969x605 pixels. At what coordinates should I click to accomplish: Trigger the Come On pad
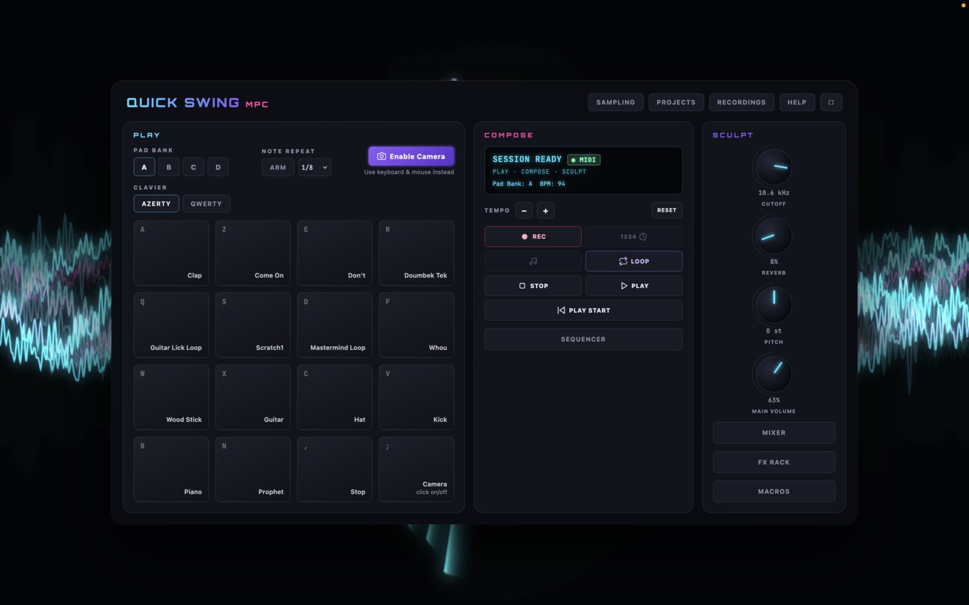tap(253, 253)
